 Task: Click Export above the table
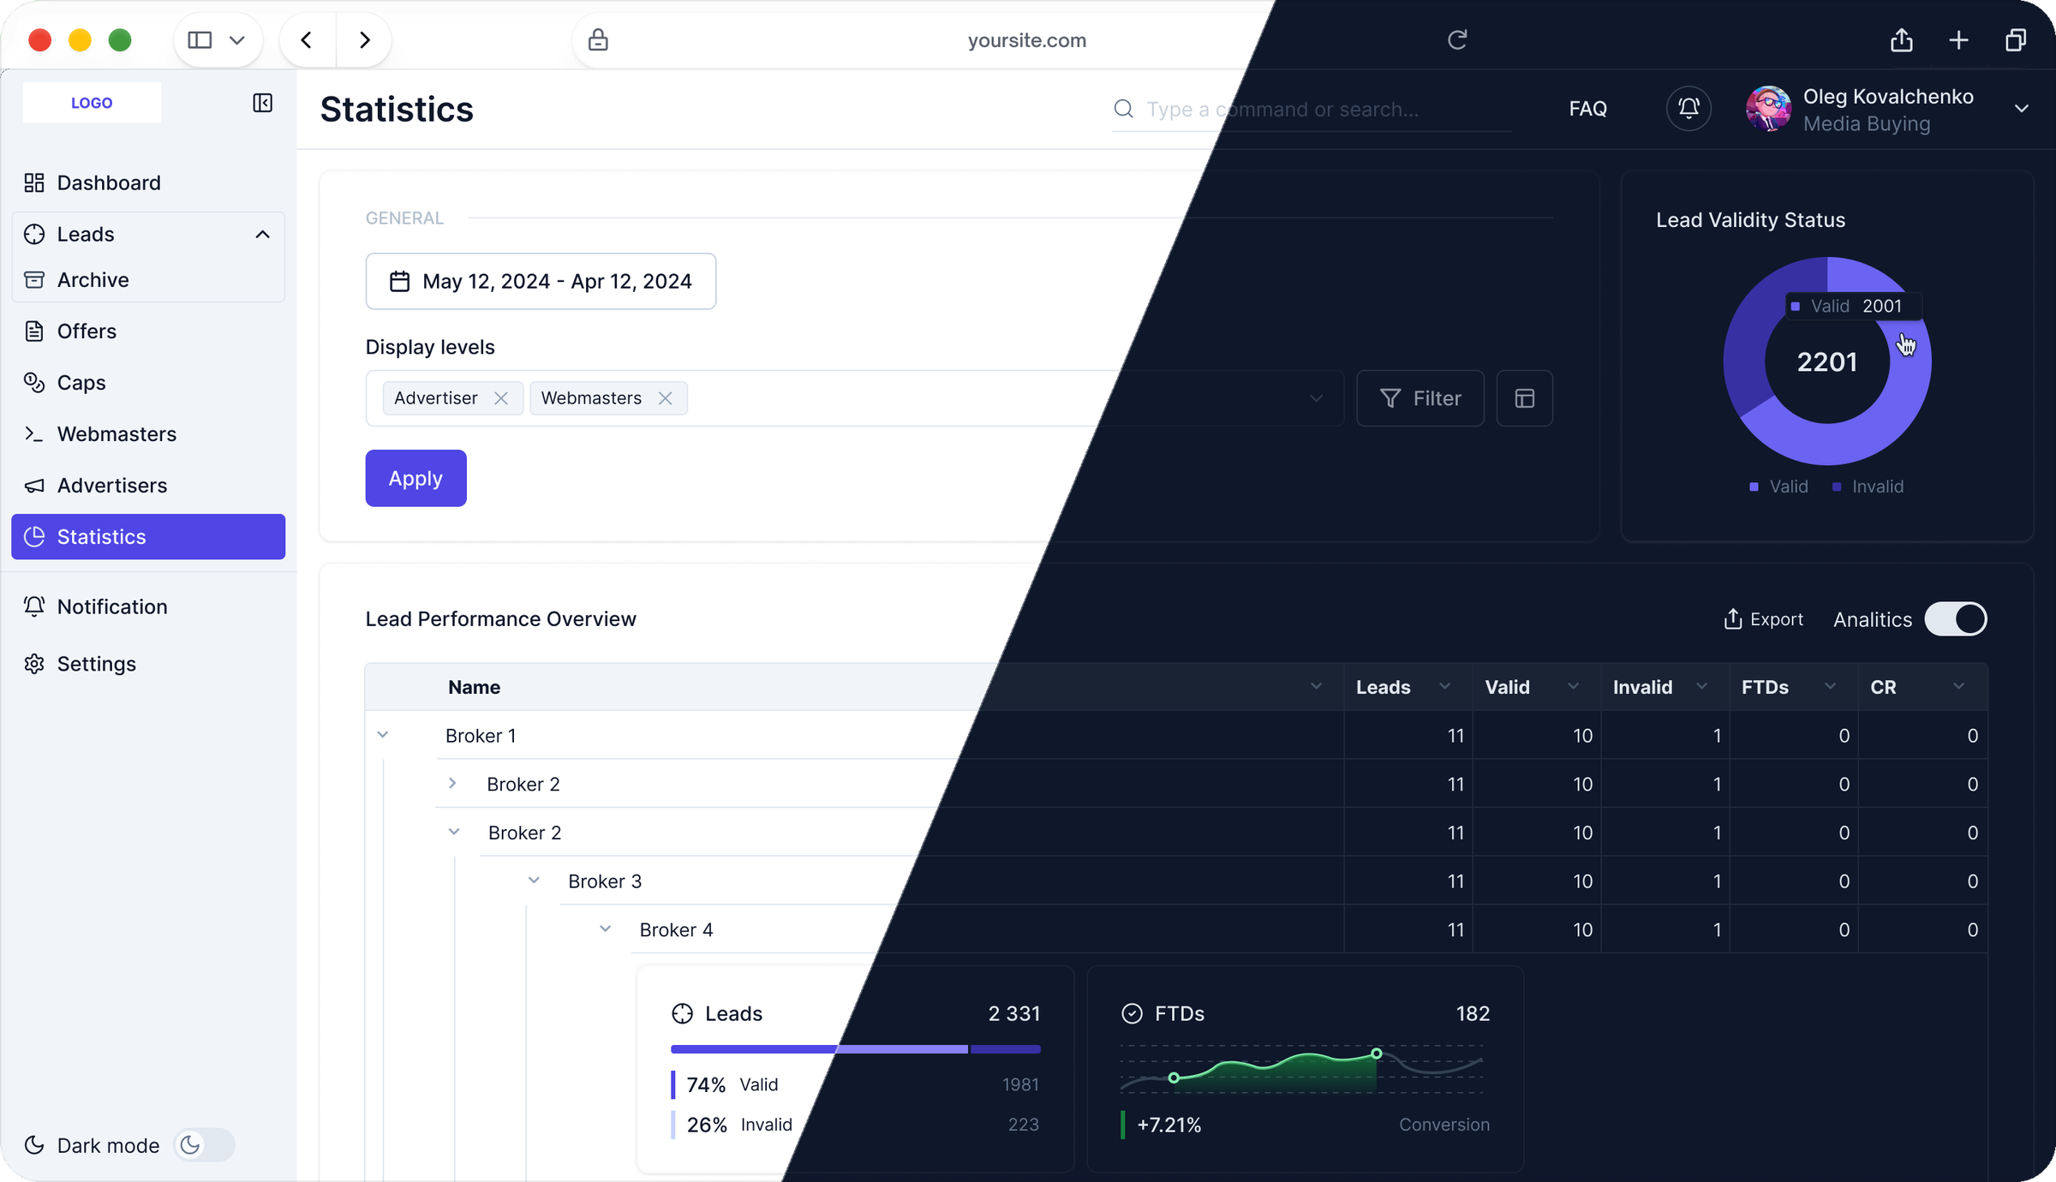(1763, 619)
